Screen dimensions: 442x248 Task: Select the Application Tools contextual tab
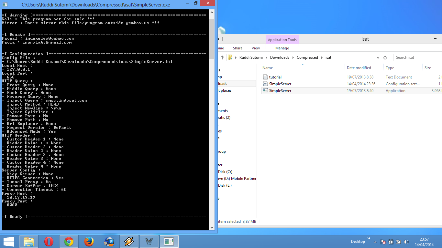282,40
